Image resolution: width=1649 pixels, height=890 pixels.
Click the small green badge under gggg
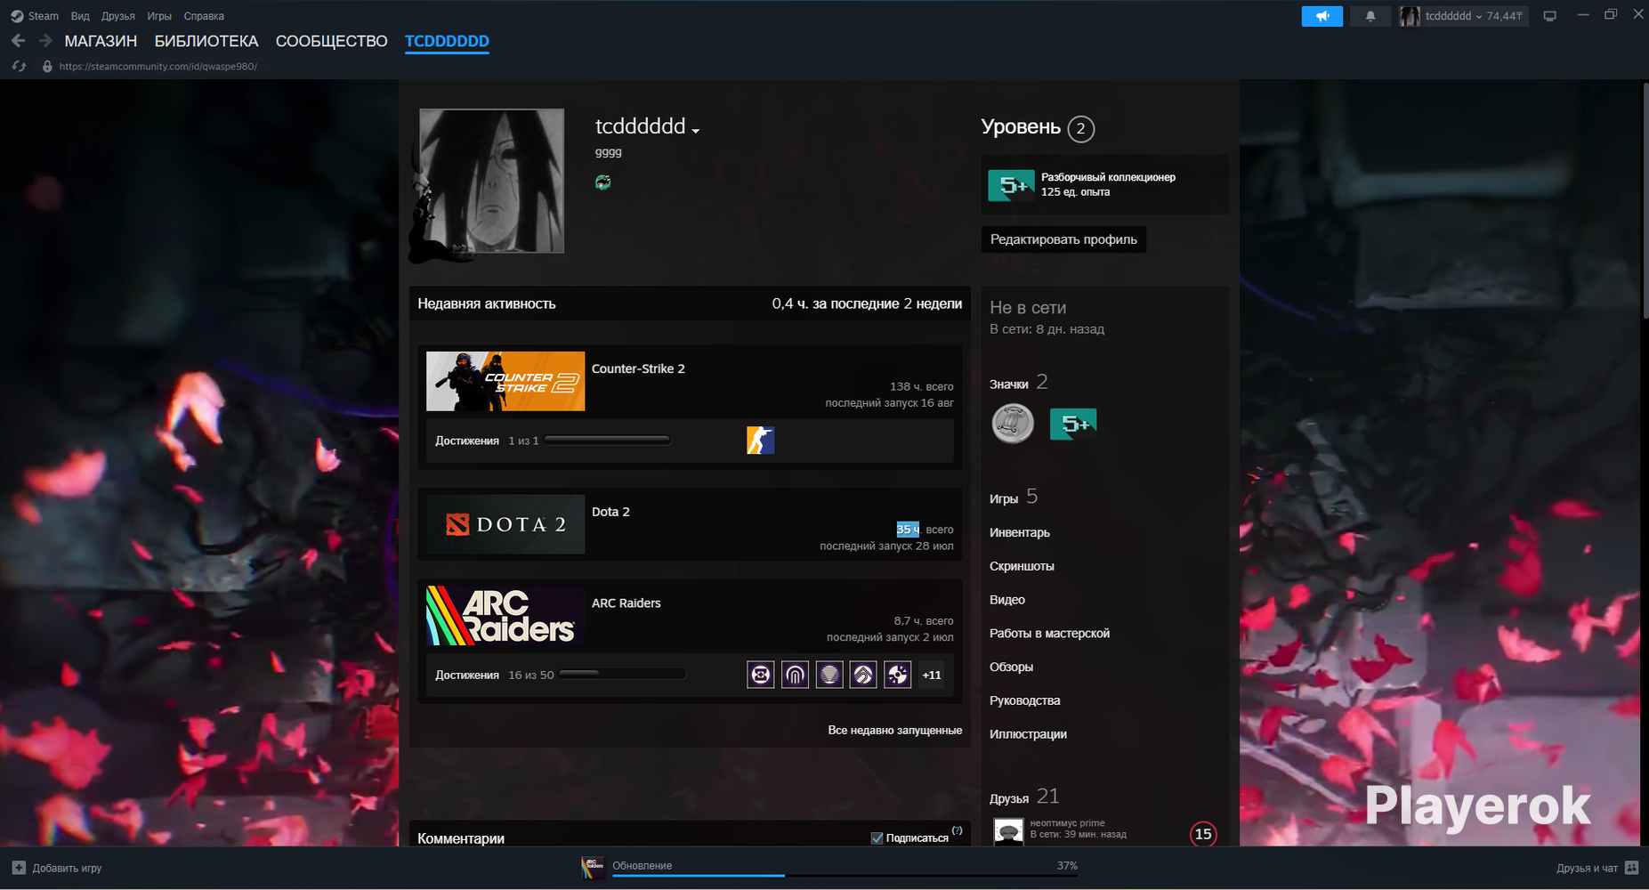pyautogui.click(x=603, y=182)
